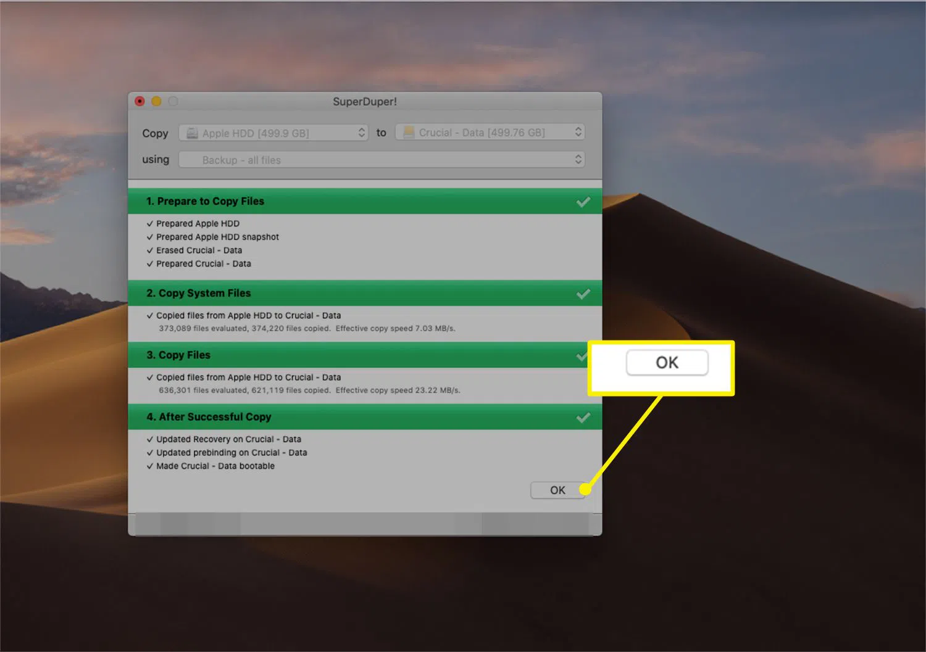Click checkmark on After Successful Copy header

583,418
